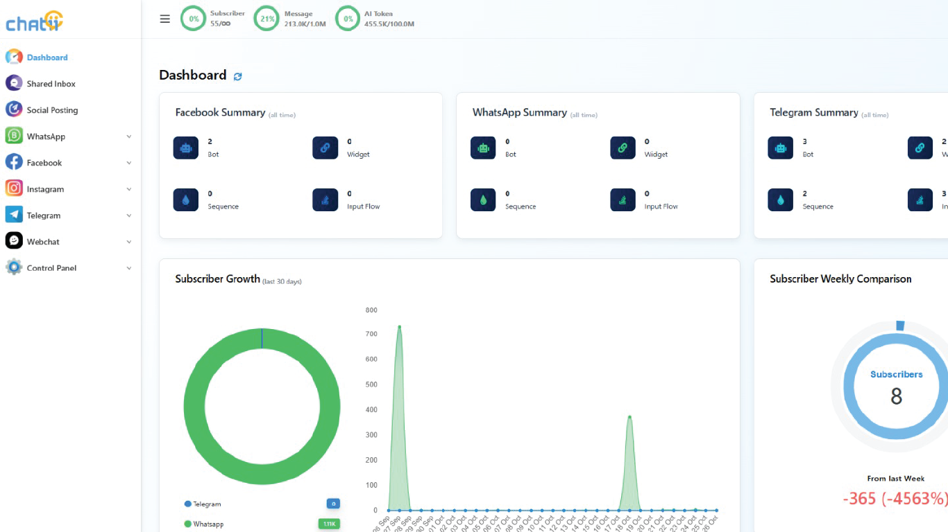Screen dimensions: 948x532
Task: Click the hamburger menu icon
Action: click(x=164, y=19)
